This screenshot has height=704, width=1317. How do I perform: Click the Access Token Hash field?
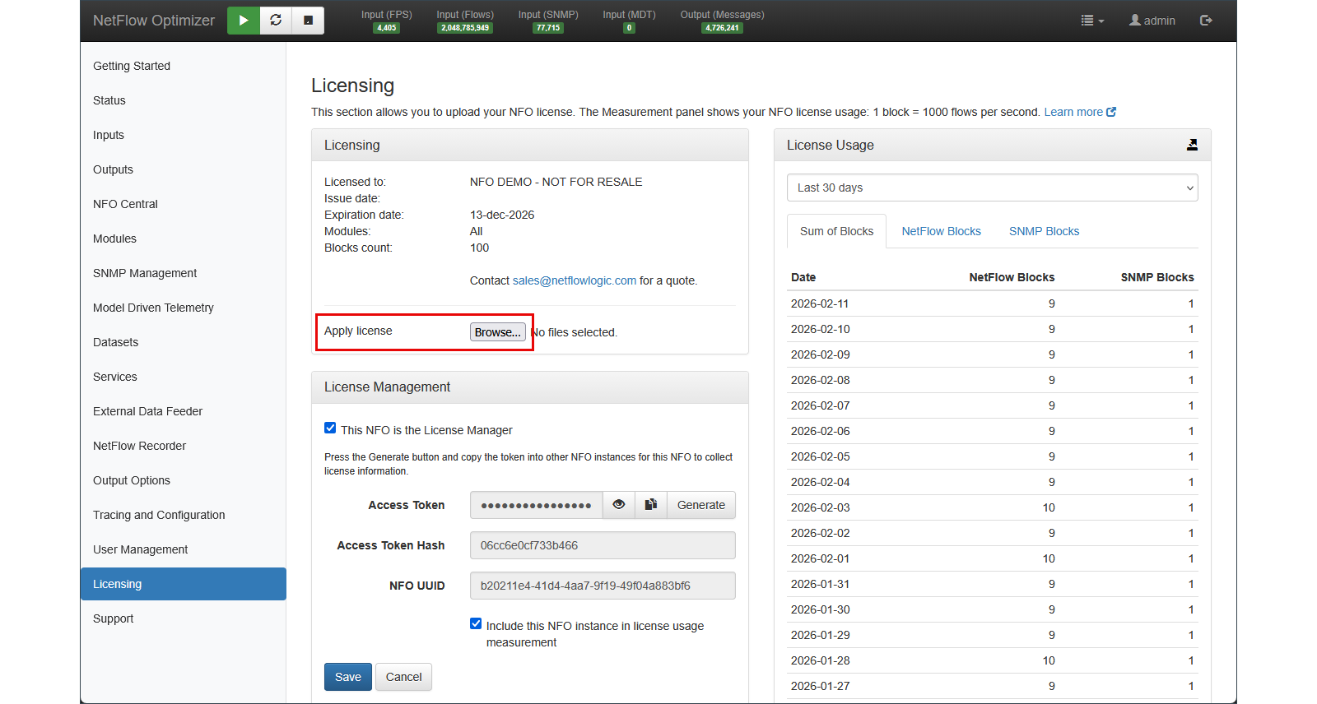pyautogui.click(x=602, y=545)
